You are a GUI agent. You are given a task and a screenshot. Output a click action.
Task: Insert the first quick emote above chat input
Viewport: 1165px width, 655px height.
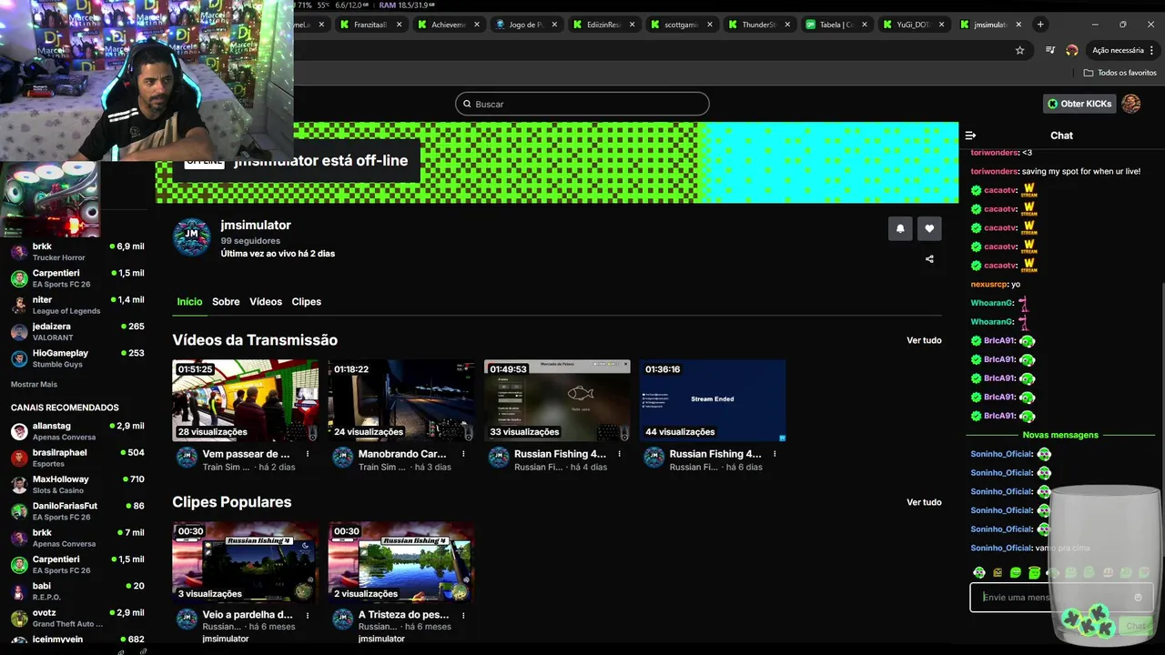point(979,573)
